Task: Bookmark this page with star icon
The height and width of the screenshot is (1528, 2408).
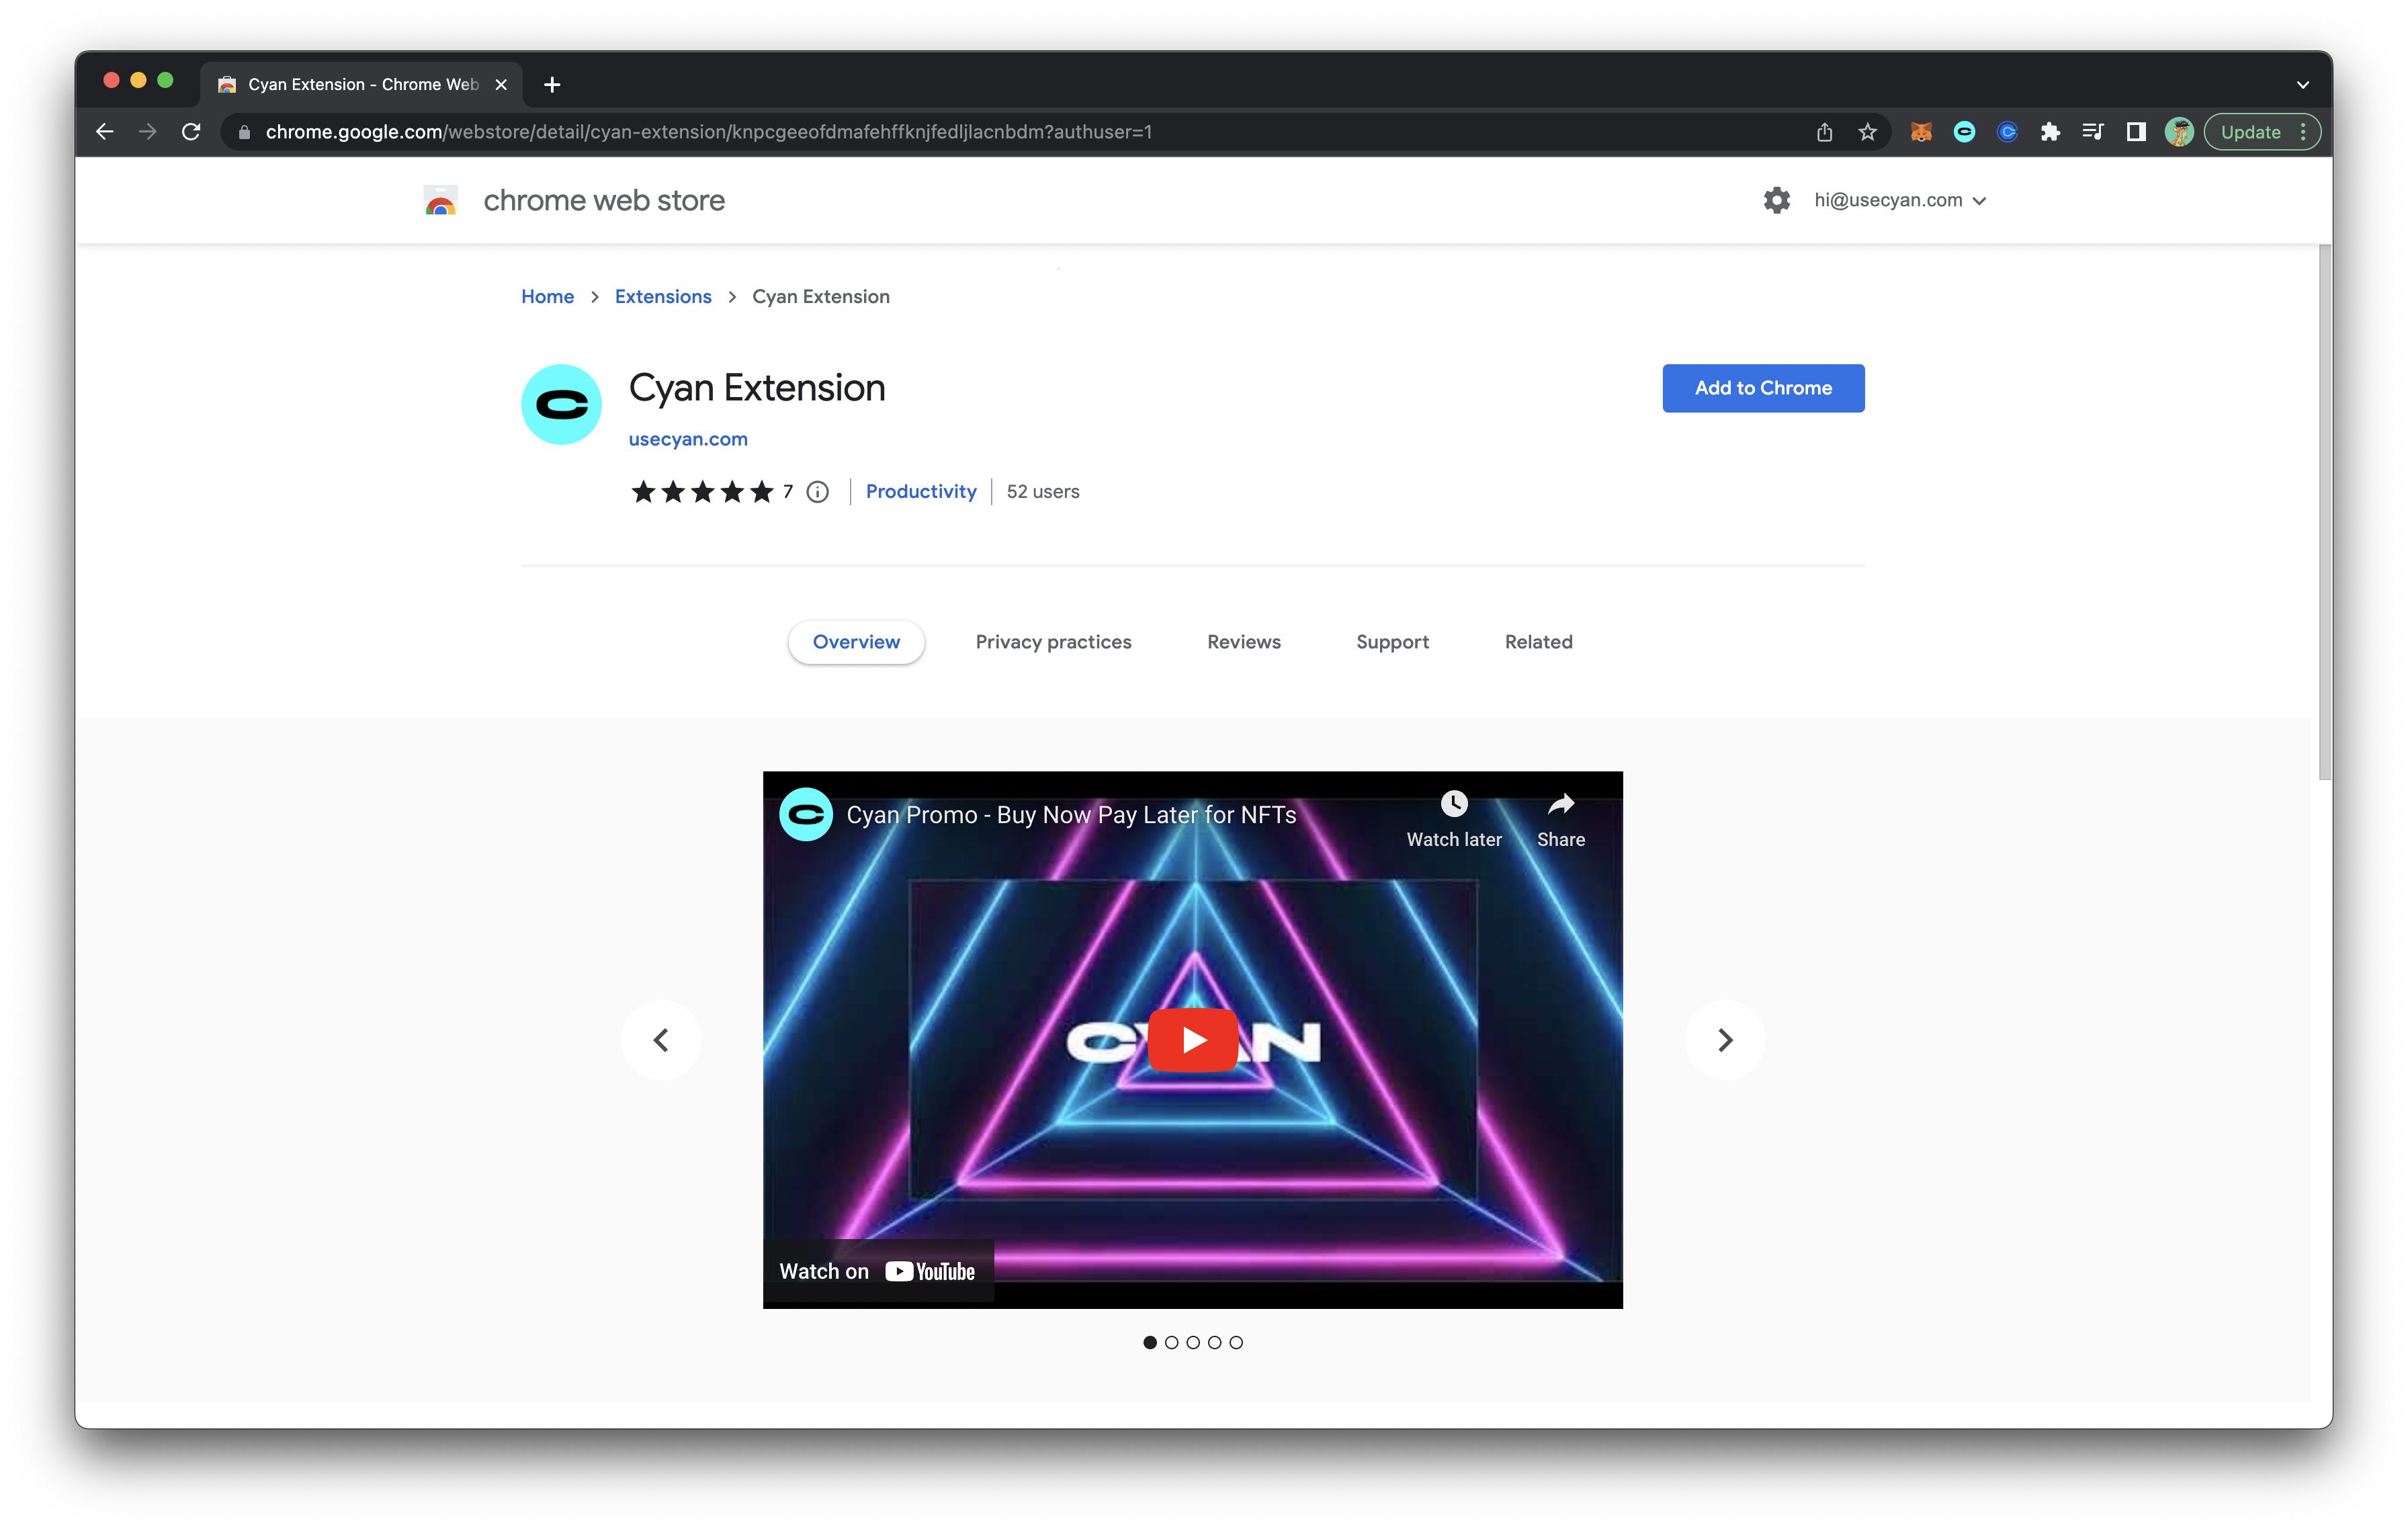Action: pyautogui.click(x=1867, y=132)
